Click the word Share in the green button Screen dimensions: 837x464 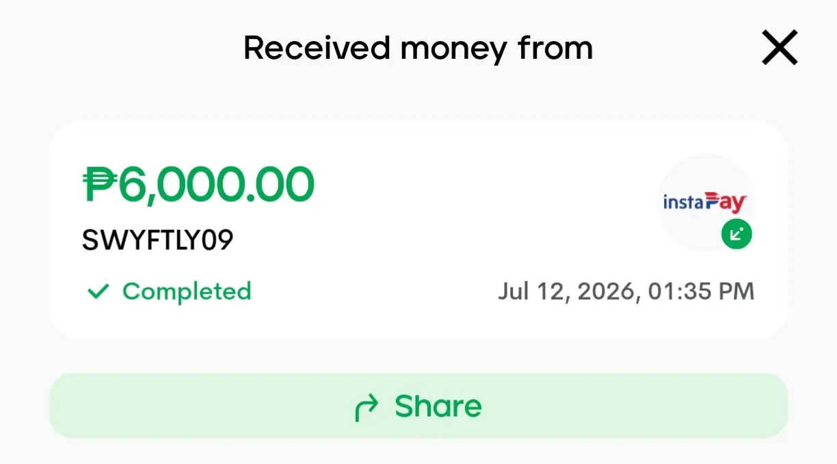tap(438, 406)
